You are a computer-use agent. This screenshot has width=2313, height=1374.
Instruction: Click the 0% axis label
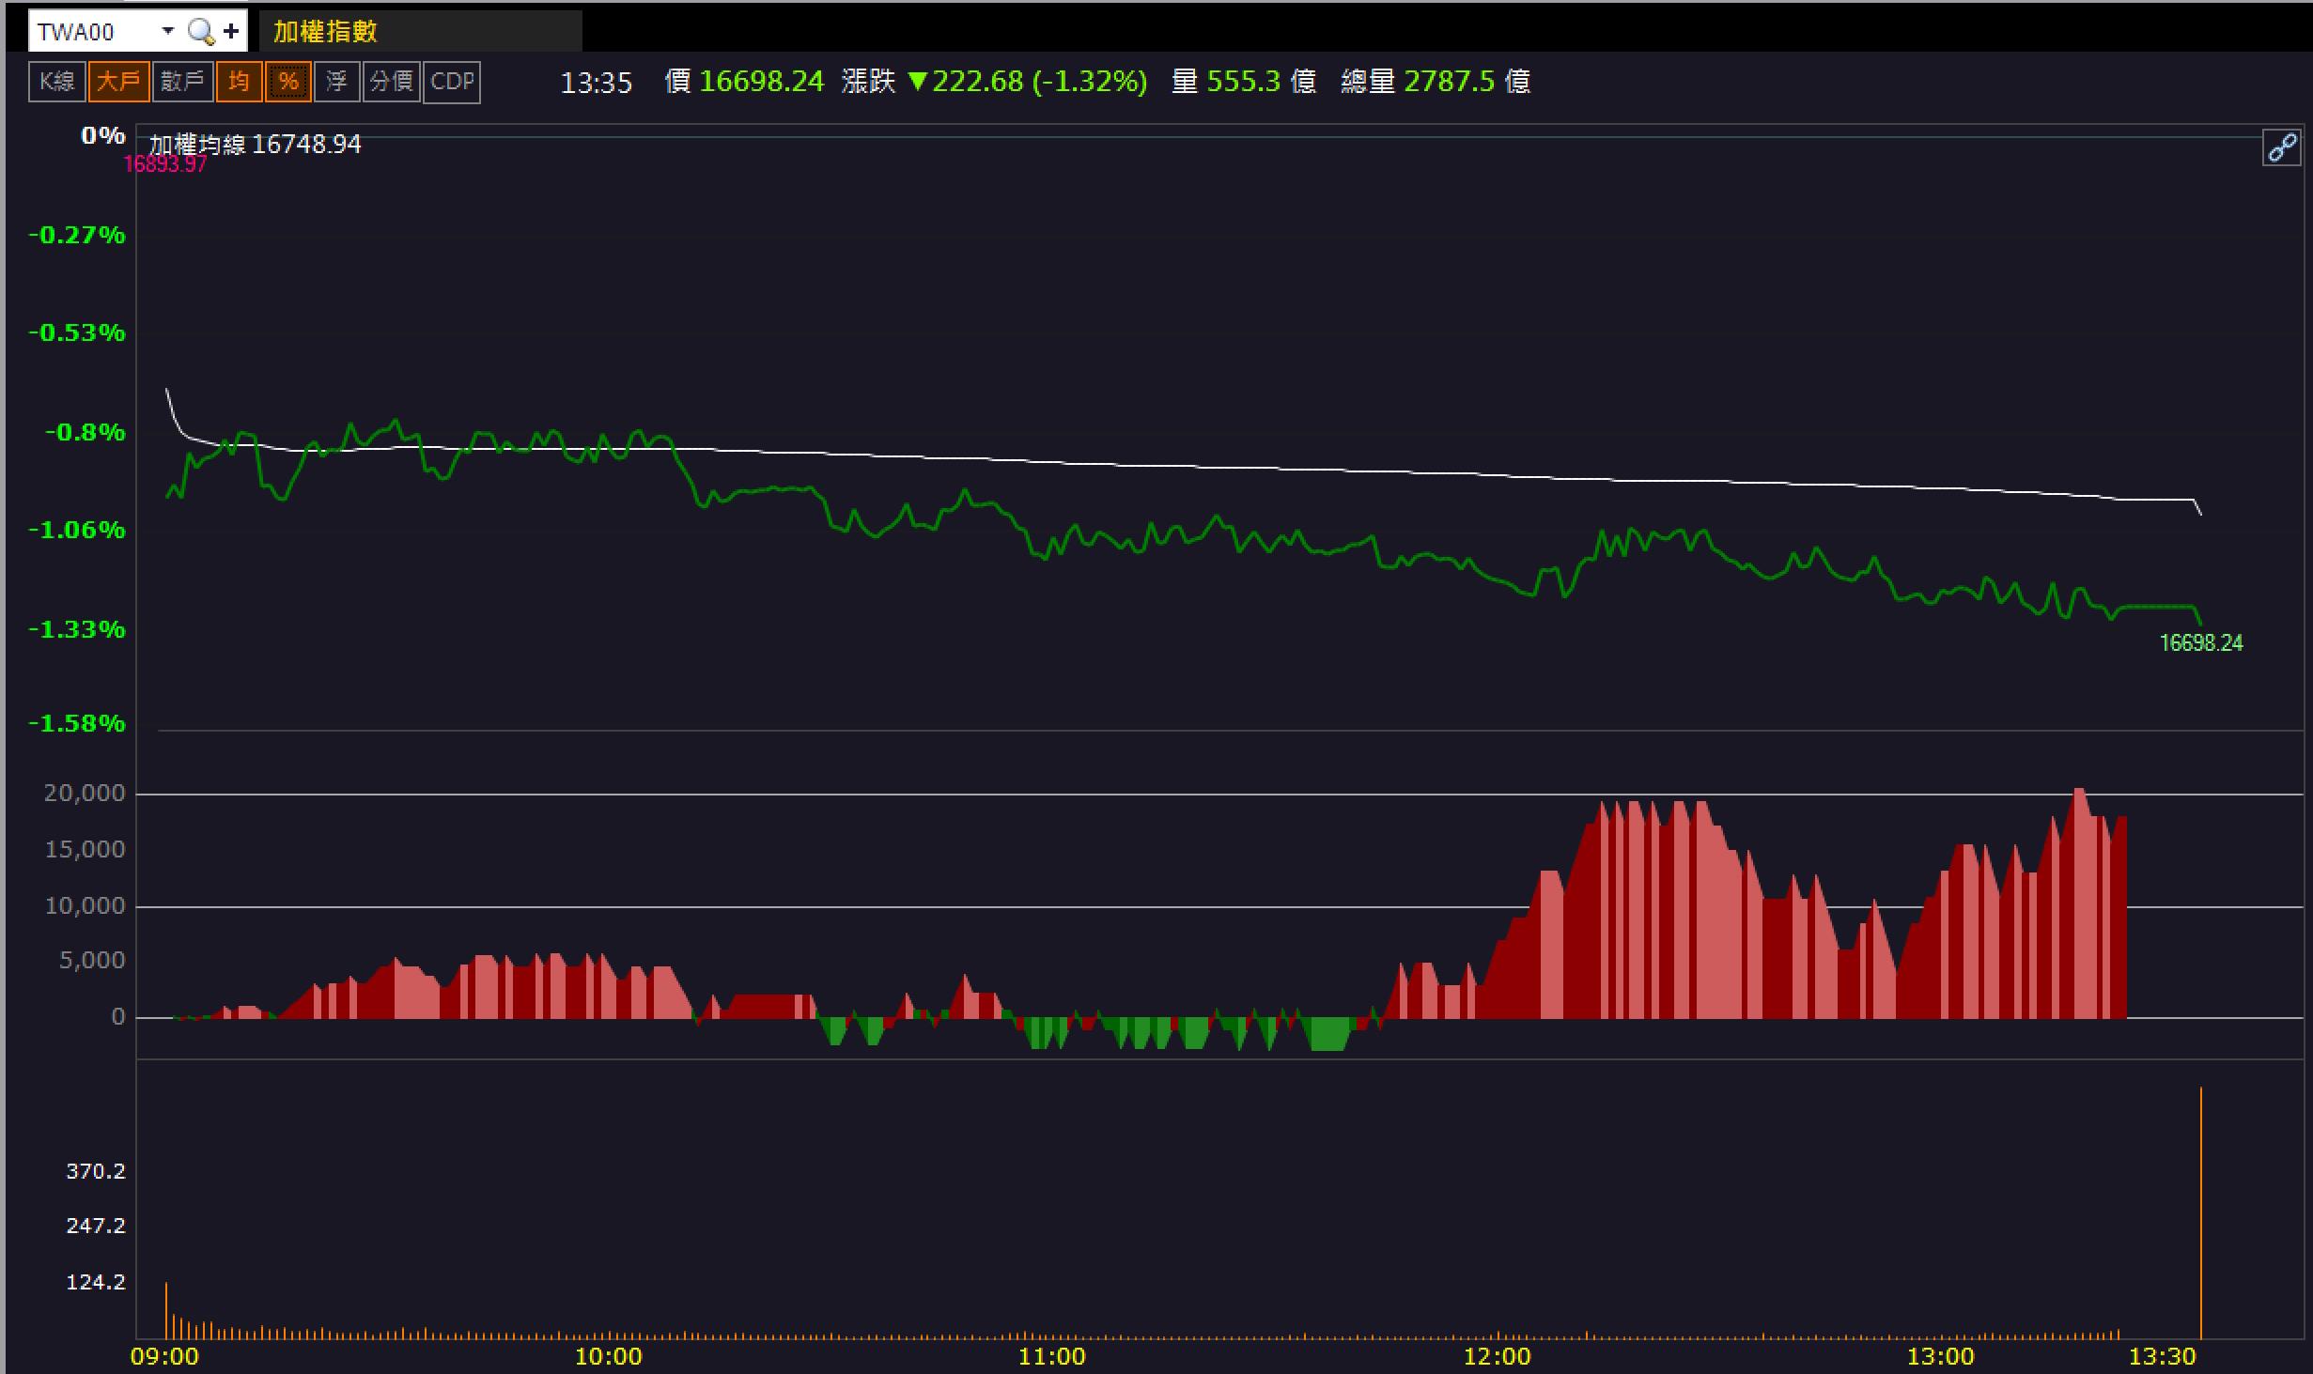(x=103, y=135)
